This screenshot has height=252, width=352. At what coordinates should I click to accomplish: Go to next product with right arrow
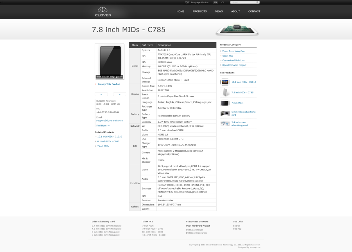tap(119, 94)
